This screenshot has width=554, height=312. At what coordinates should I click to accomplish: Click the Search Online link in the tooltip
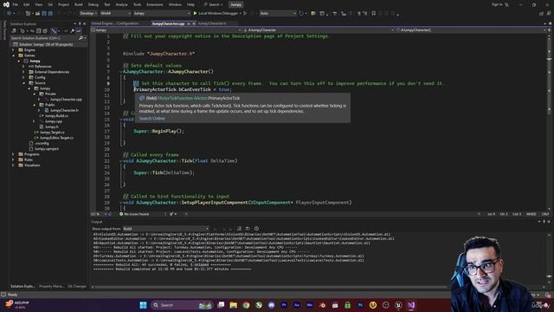click(x=152, y=119)
